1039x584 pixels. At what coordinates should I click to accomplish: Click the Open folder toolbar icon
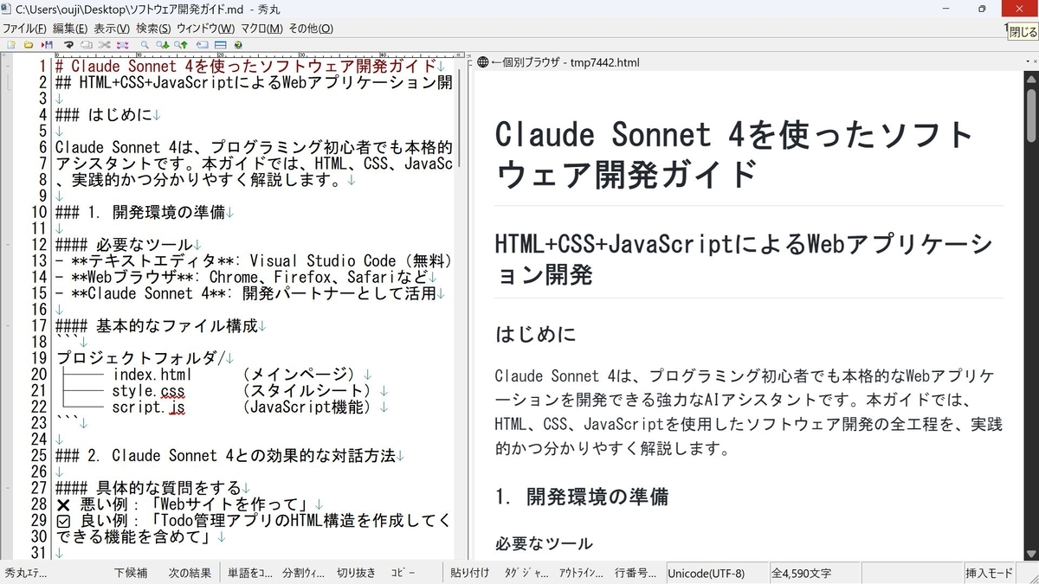pos(28,44)
